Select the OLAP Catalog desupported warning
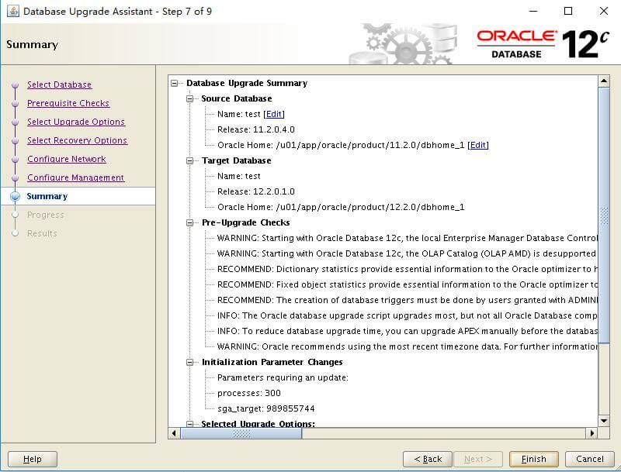The image size is (621, 472). click(x=407, y=253)
